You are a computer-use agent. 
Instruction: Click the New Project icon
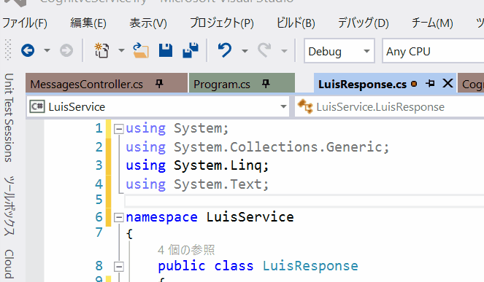click(x=101, y=50)
